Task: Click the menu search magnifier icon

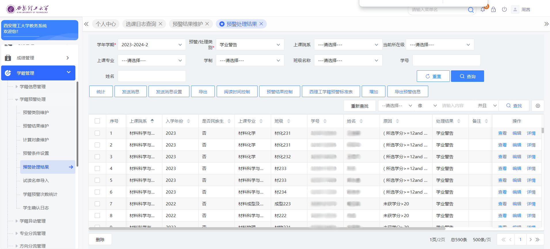Action: (471, 10)
